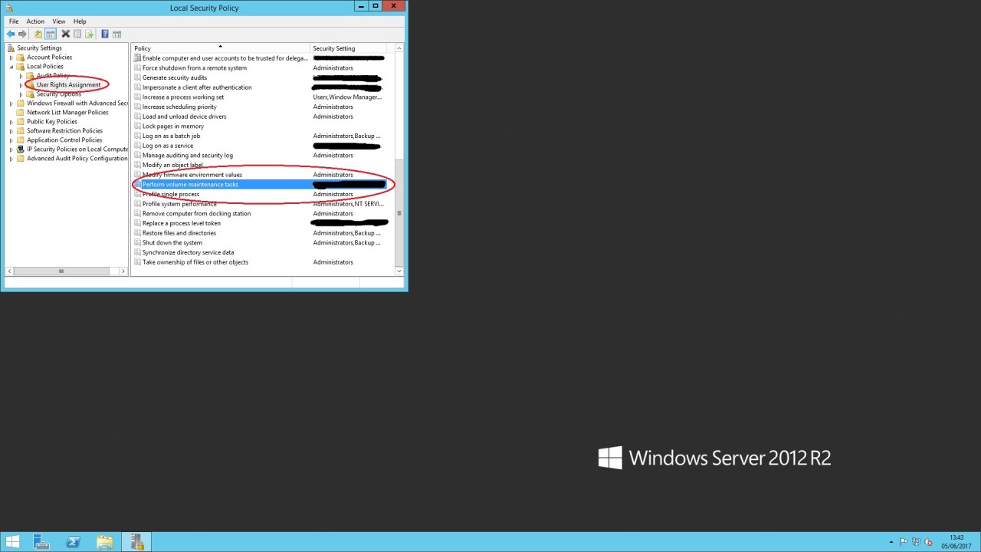Open the Action menu
The image size is (981, 552).
[35, 21]
